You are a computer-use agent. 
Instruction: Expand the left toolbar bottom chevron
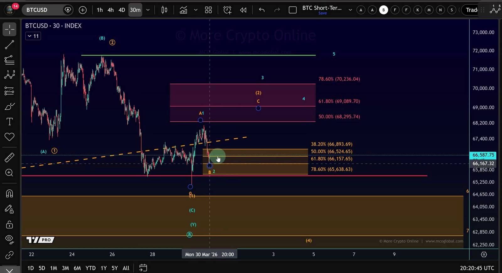[x=9, y=270]
